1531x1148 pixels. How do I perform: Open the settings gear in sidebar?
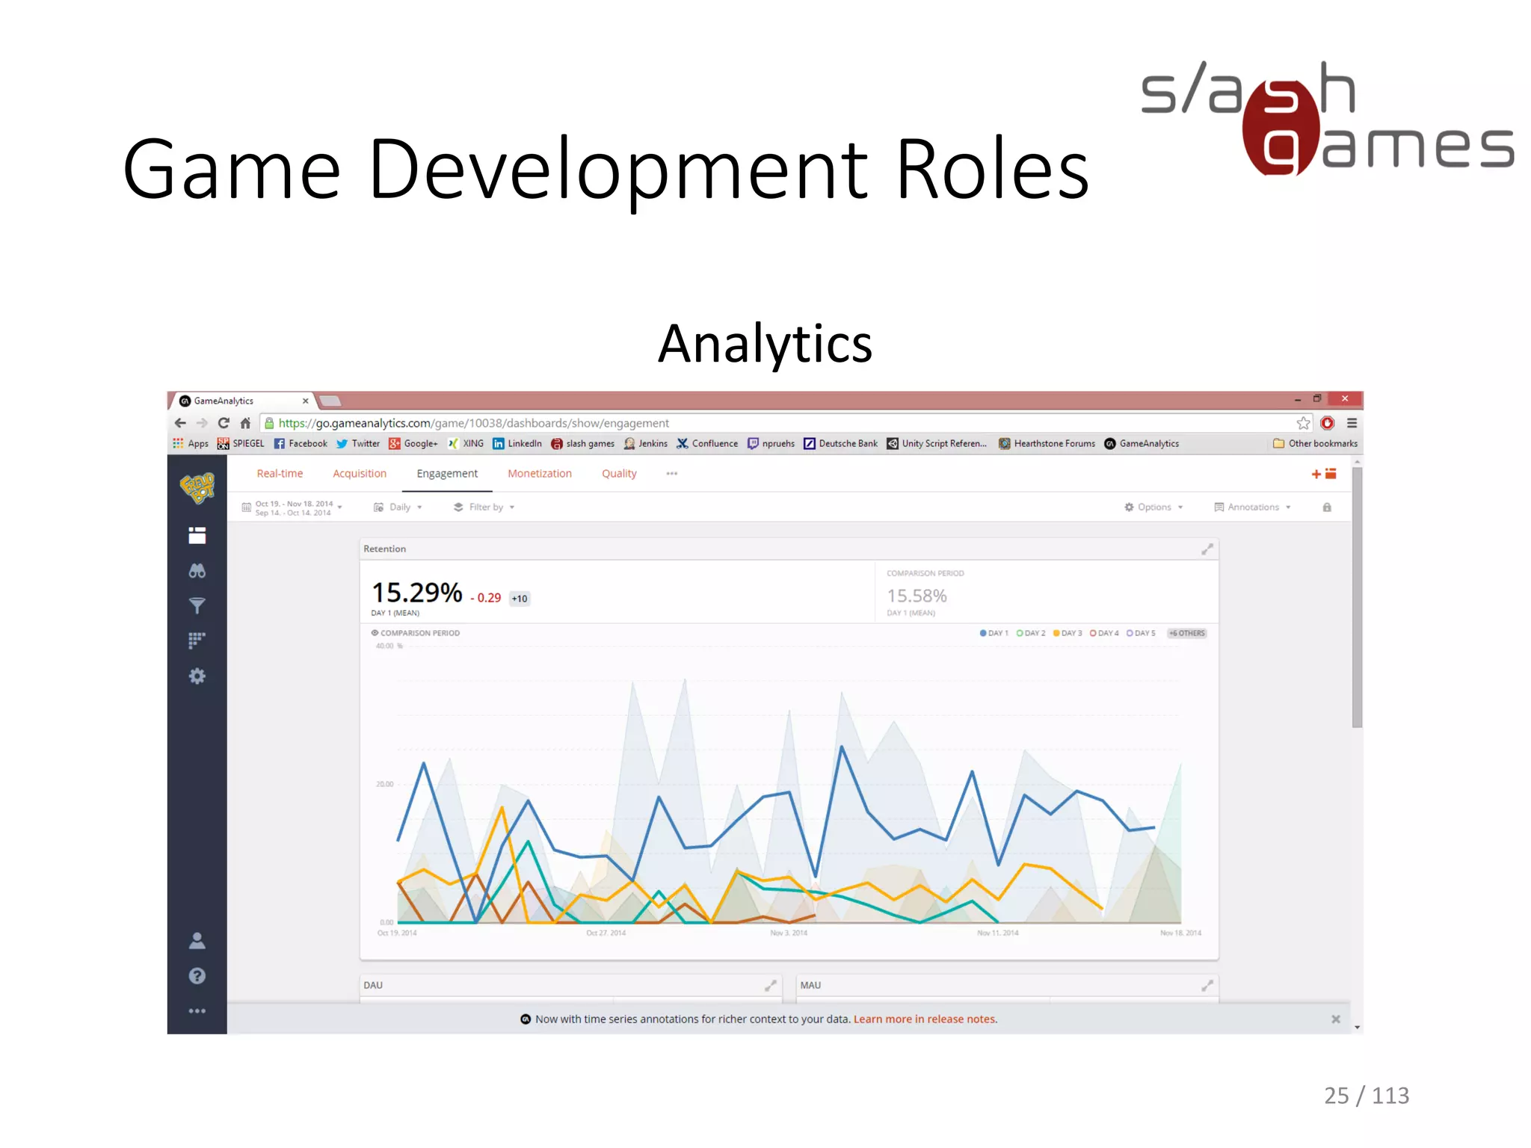click(x=197, y=676)
